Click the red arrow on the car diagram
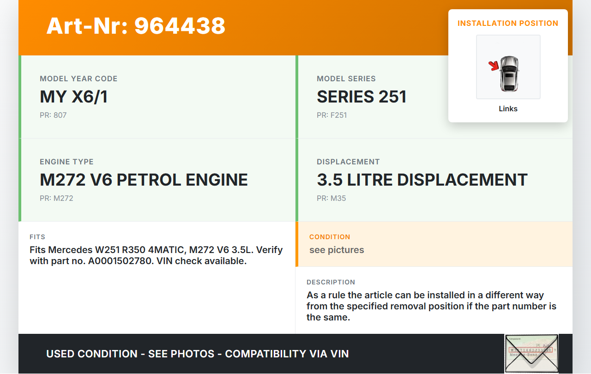 494,66
